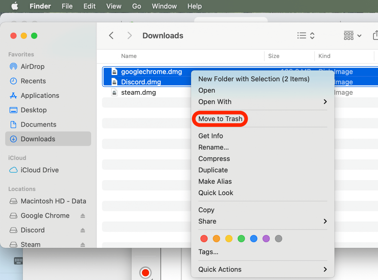The width and height of the screenshot is (378, 280).
Task: Select the Applications sidebar icon
Action: pos(13,95)
